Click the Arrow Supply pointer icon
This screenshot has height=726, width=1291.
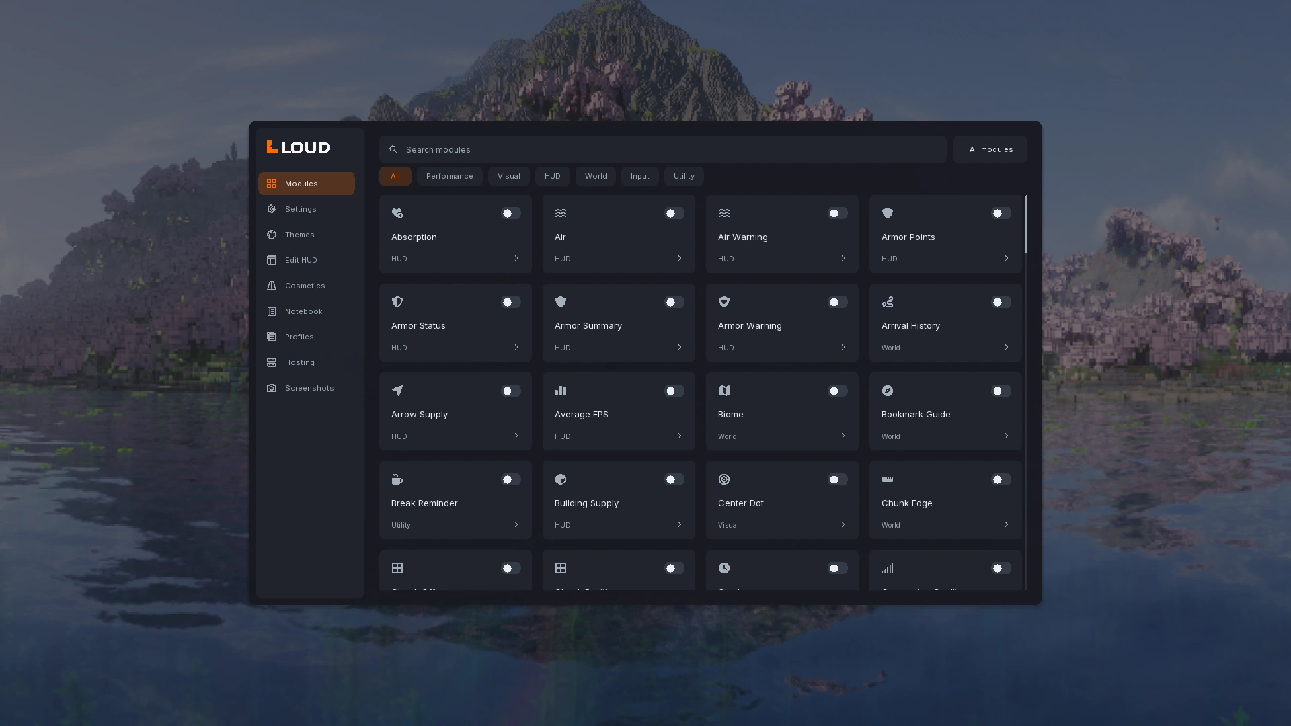397,391
